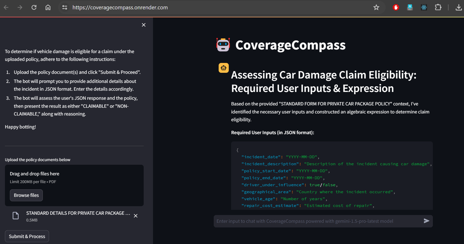Click the CoverageCompass robot logo

(x=223, y=45)
